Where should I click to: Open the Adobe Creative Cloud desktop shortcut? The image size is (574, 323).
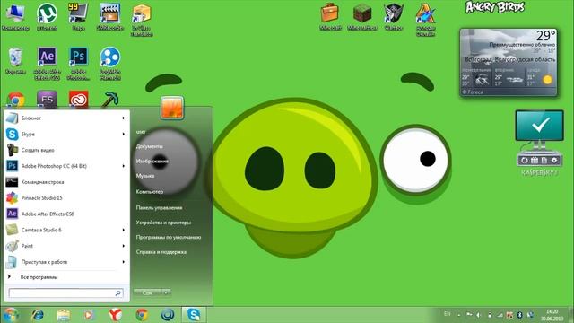78,99
